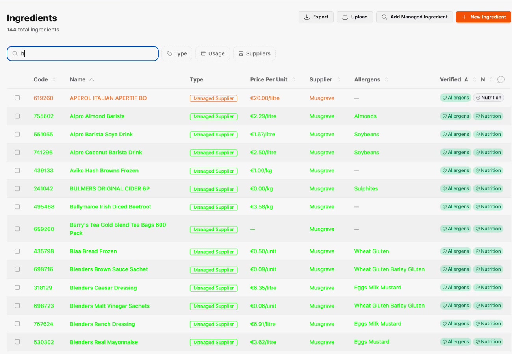512x354 pixels.
Task: Click the Verified info icon
Action: 501,79
